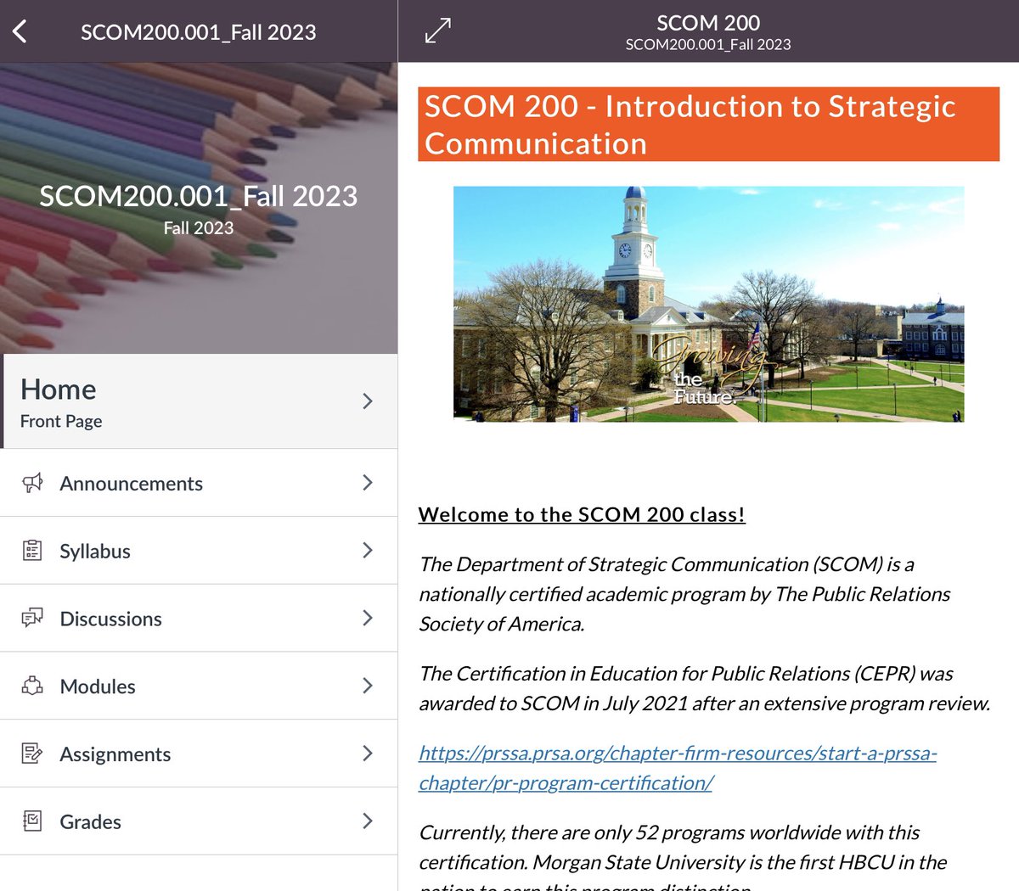
Task: Open the Discussions row chevron
Action: tap(368, 618)
